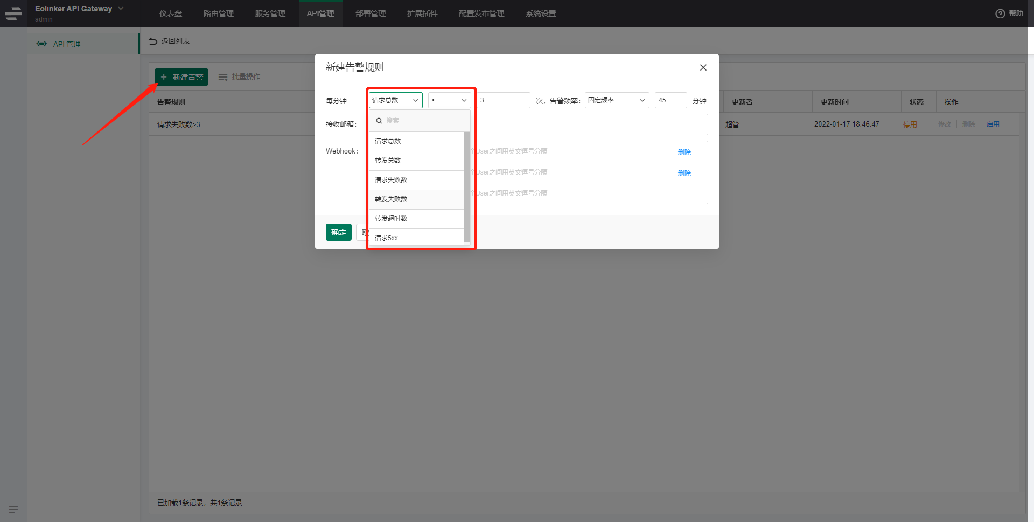Open the comparison operator dropdown
The image size is (1034, 522).
[x=449, y=100]
